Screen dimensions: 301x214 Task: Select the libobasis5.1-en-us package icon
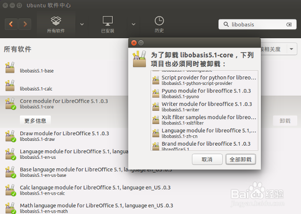click(10, 154)
